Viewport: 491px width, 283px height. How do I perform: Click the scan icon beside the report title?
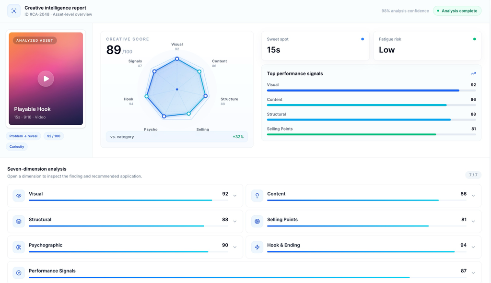pyautogui.click(x=14, y=11)
